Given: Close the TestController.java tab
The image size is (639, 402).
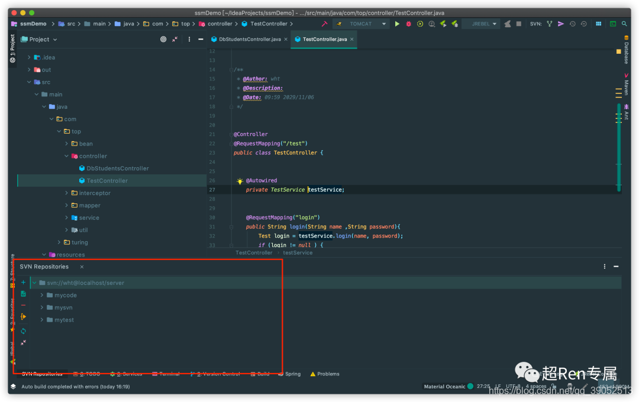Looking at the screenshot, I should pyautogui.click(x=351, y=40).
